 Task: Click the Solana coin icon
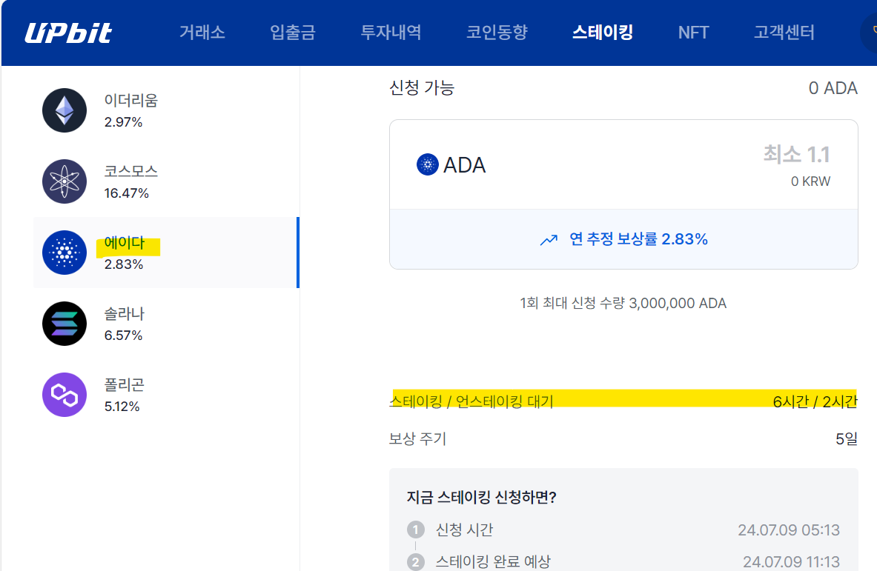pos(64,324)
